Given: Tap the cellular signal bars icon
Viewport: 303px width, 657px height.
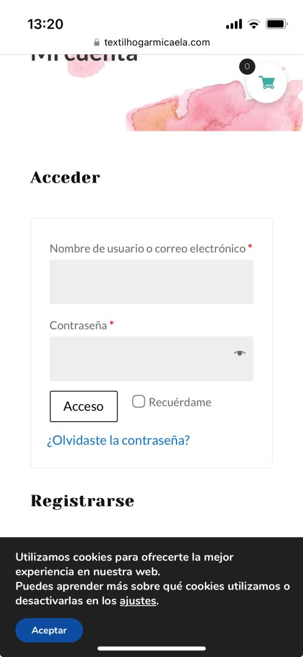Looking at the screenshot, I should (x=234, y=24).
